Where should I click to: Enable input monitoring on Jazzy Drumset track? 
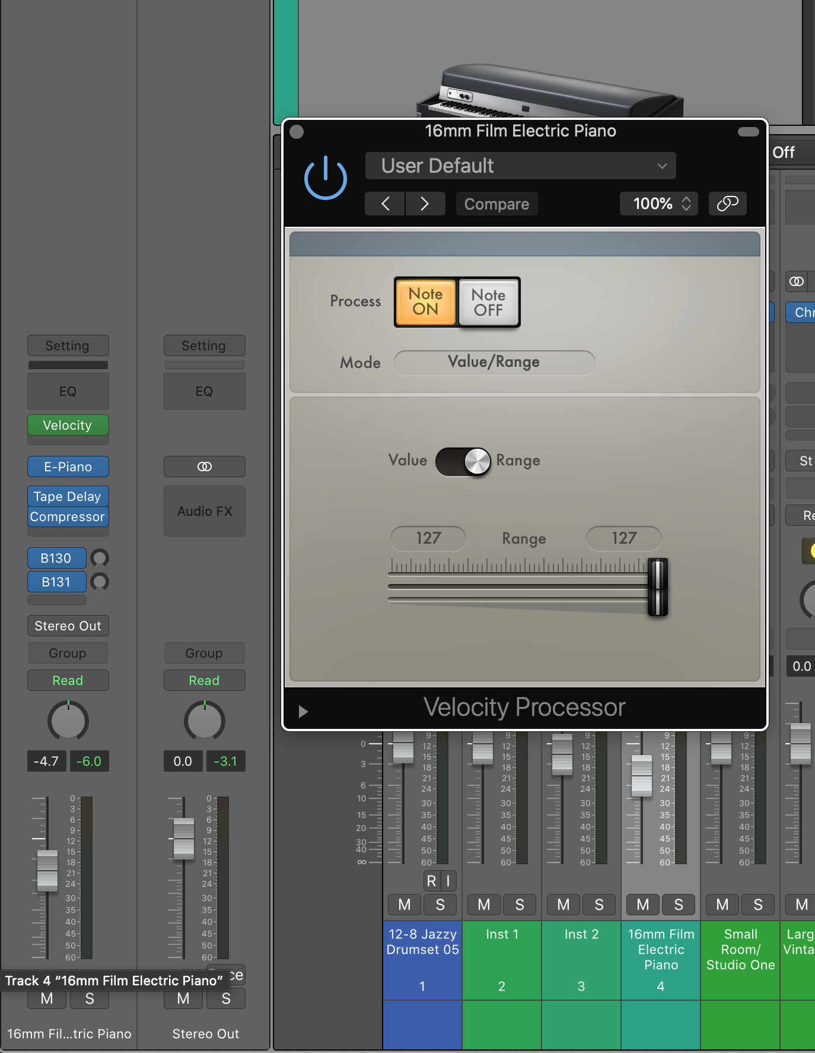coord(448,881)
